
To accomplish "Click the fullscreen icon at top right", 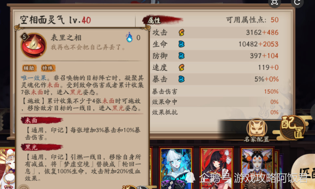I will [x=274, y=3].
